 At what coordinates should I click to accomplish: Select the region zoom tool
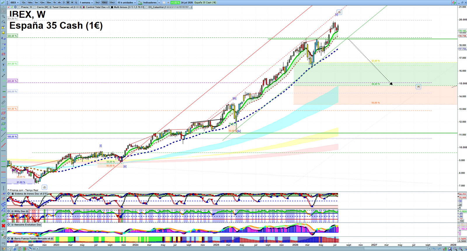tap(3, 22)
